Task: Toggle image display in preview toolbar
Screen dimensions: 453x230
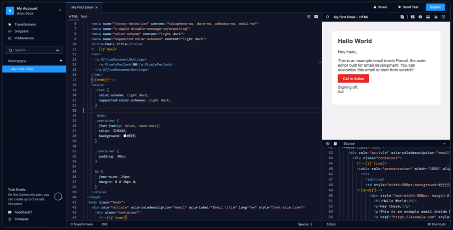Action: click(x=428, y=17)
